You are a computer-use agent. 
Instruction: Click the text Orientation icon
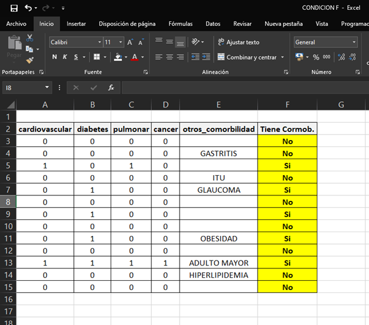pyautogui.click(x=196, y=42)
